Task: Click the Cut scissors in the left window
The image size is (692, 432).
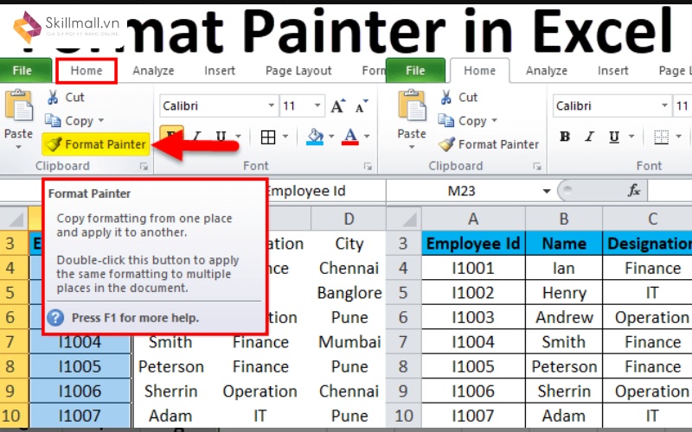Action: pos(53,97)
